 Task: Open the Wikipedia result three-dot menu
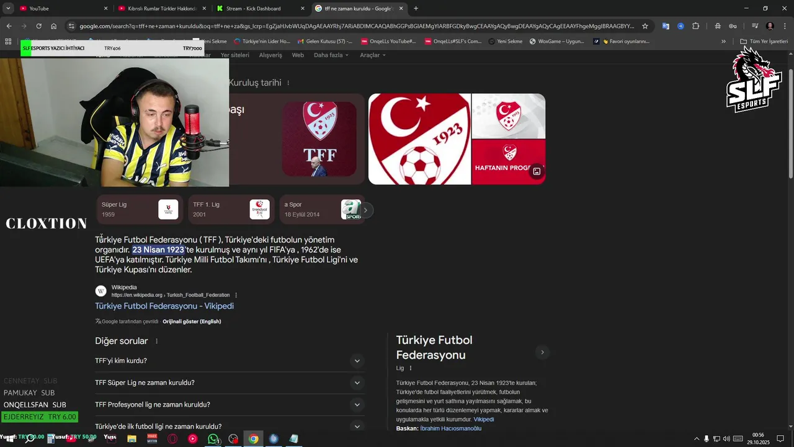pyautogui.click(x=236, y=295)
